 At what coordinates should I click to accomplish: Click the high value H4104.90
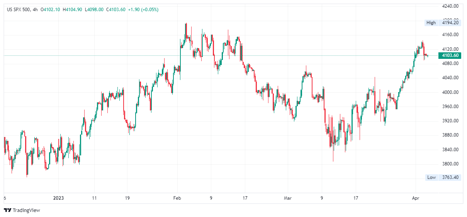[x=72, y=10]
